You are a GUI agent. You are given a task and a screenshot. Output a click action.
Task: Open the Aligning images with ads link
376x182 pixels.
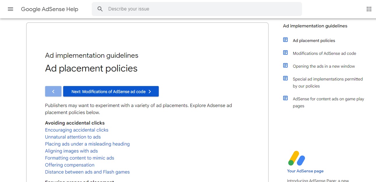(x=71, y=151)
